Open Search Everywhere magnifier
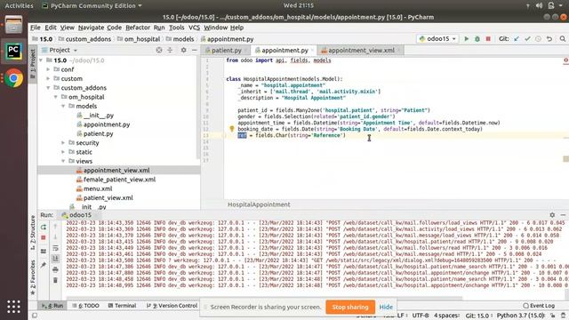 (x=563, y=39)
